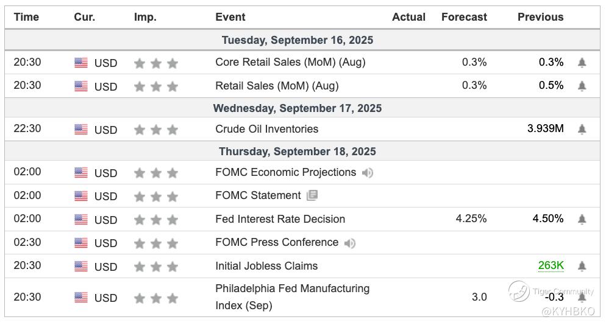This screenshot has height=325, width=606.
Task: Click the Thursday, September 18, 2025 date row
Action: 298,152
